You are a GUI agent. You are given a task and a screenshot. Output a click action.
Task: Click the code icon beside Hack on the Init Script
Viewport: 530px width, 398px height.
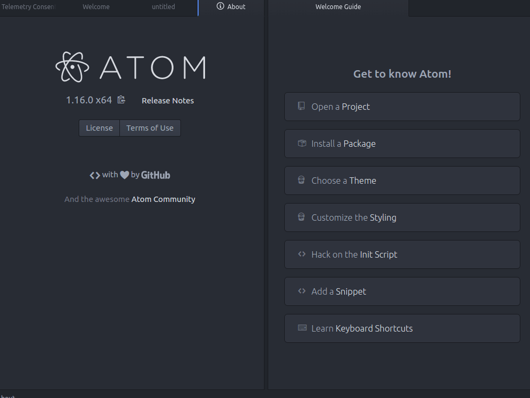pyautogui.click(x=302, y=254)
